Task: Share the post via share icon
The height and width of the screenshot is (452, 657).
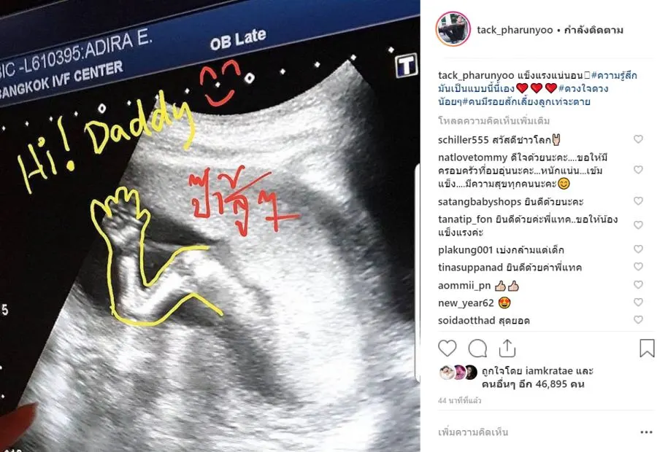Action: pos(507,348)
